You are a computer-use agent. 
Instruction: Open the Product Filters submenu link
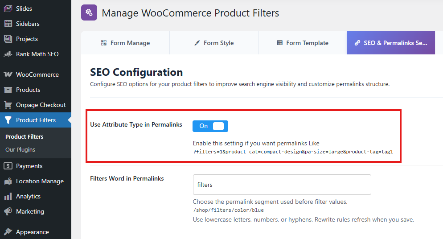(x=25, y=137)
